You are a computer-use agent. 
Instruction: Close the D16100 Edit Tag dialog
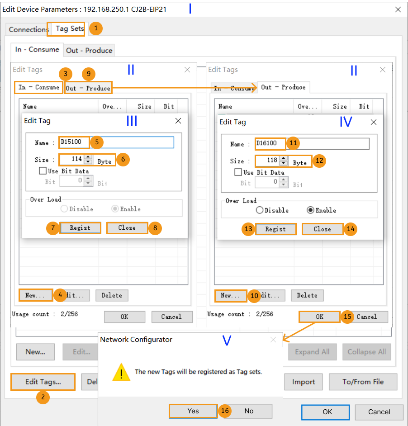(322, 229)
